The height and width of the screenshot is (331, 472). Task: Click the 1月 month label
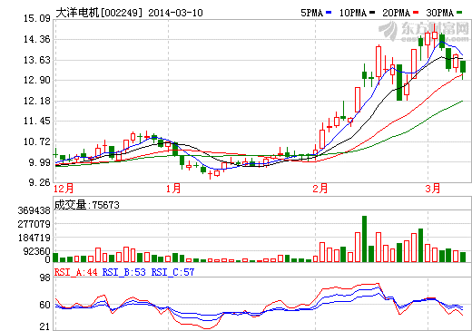coord(173,189)
